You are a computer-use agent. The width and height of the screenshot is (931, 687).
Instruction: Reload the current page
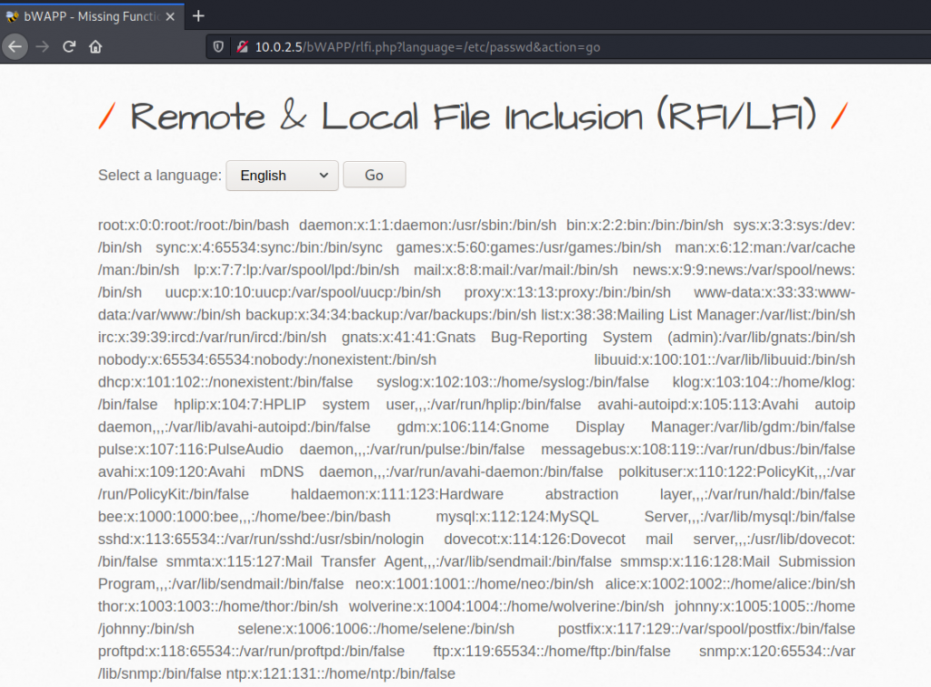[x=69, y=46]
